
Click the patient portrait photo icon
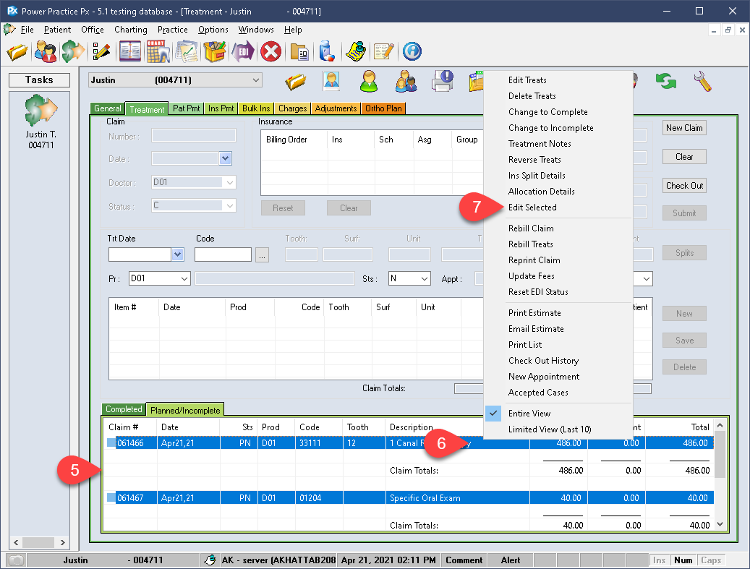coord(331,81)
